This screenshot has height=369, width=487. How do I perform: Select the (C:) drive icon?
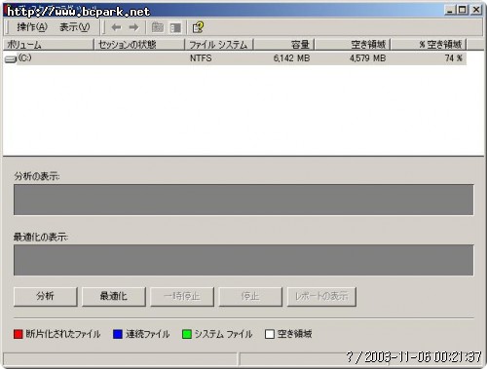(x=11, y=59)
